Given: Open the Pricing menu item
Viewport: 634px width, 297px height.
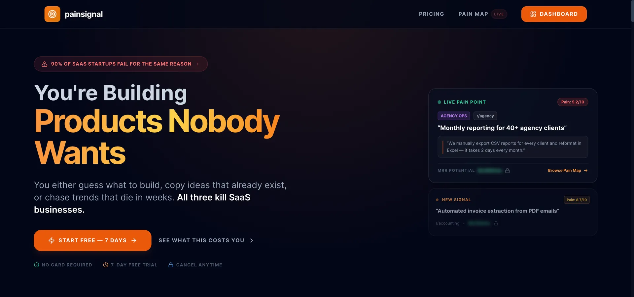Looking at the screenshot, I should click(x=431, y=14).
